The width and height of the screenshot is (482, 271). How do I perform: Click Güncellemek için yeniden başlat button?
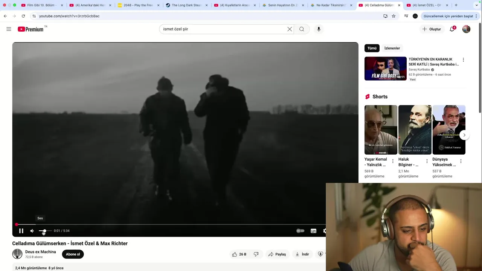pos(448,16)
